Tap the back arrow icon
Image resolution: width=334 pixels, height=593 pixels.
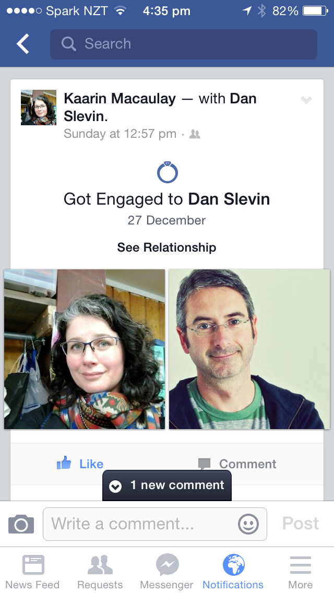click(22, 44)
